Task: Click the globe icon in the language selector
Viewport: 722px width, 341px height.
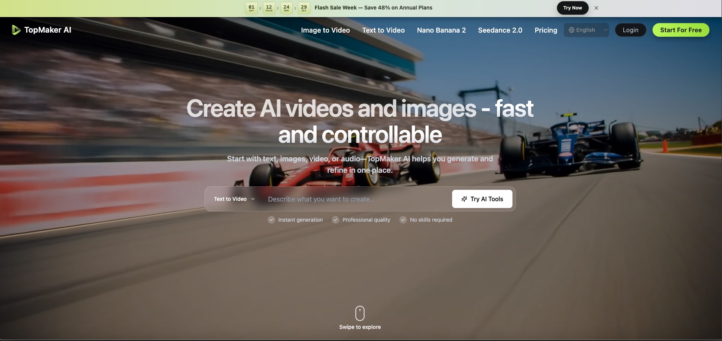Action: pyautogui.click(x=571, y=30)
